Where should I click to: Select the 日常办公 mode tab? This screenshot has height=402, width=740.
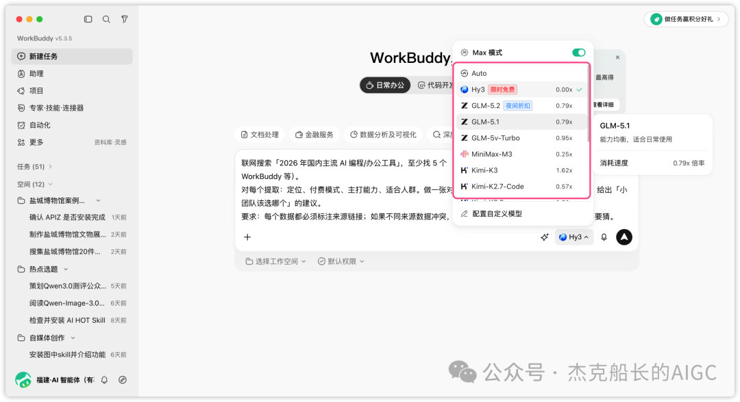(385, 85)
